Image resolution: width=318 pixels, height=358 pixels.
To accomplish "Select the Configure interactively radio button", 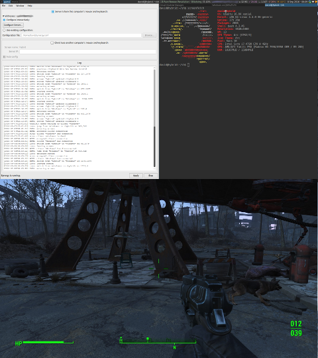I will (5, 20).
